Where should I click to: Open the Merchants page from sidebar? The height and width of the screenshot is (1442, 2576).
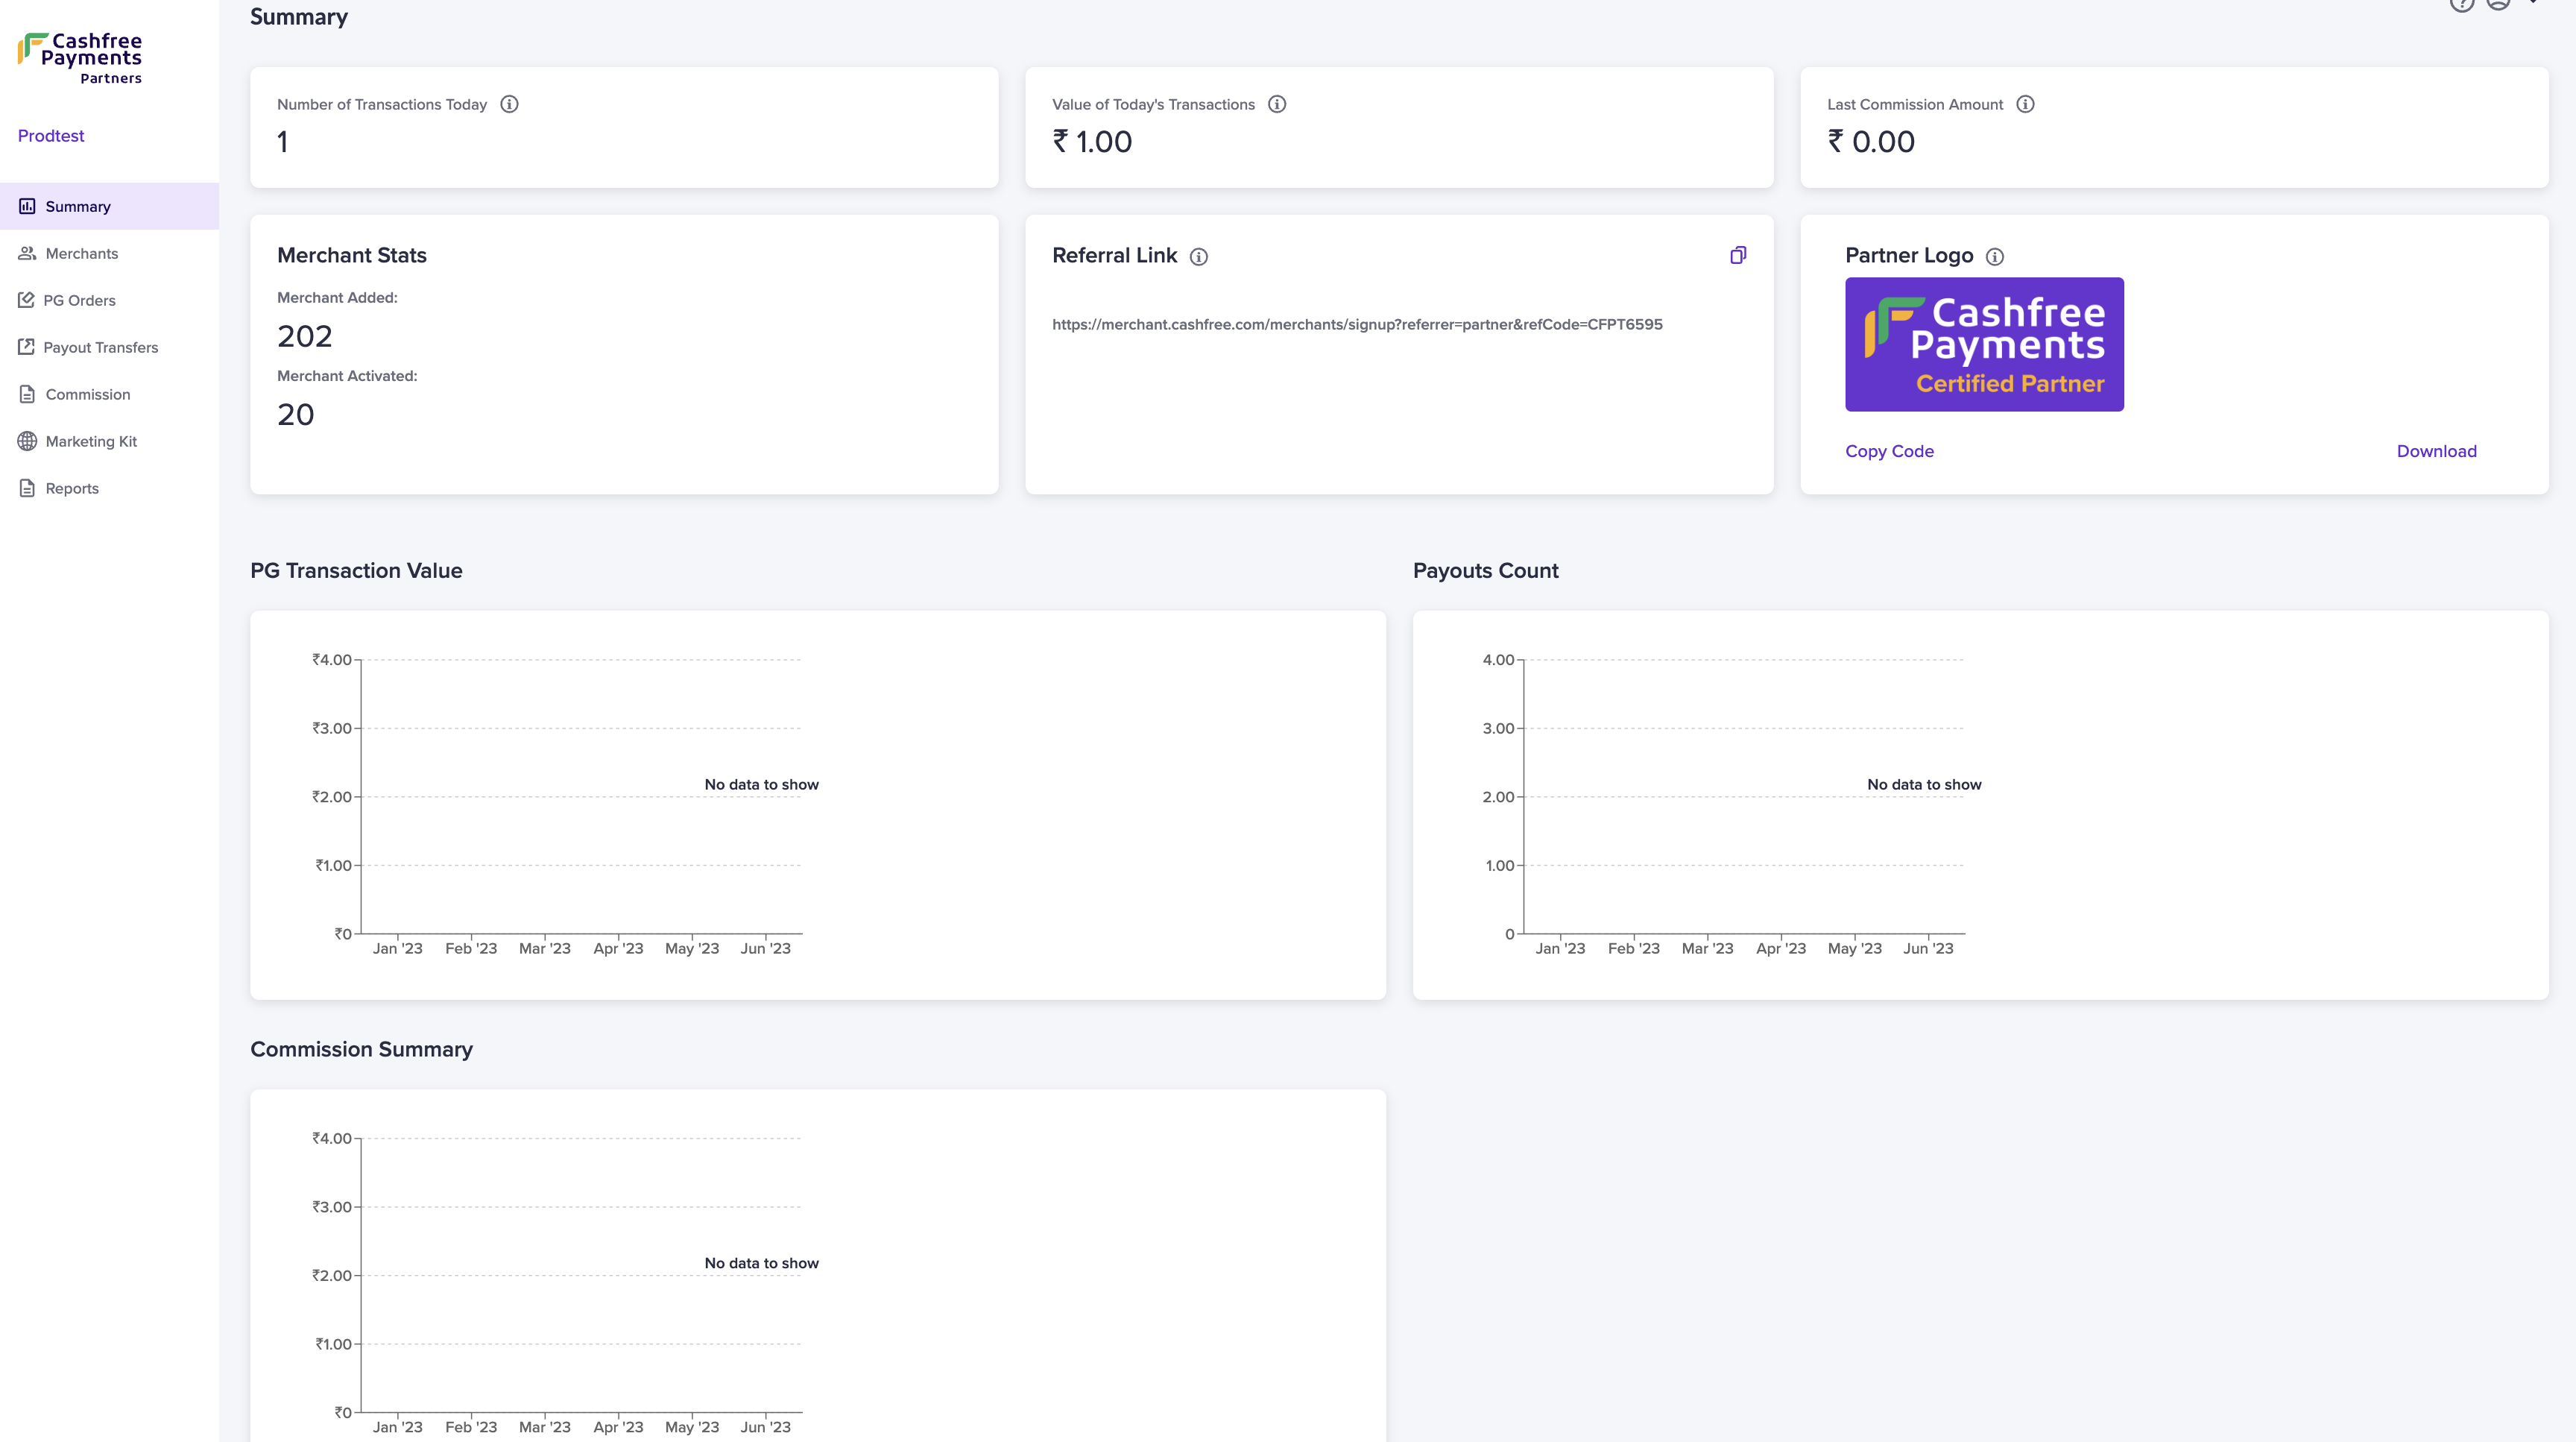click(81, 254)
